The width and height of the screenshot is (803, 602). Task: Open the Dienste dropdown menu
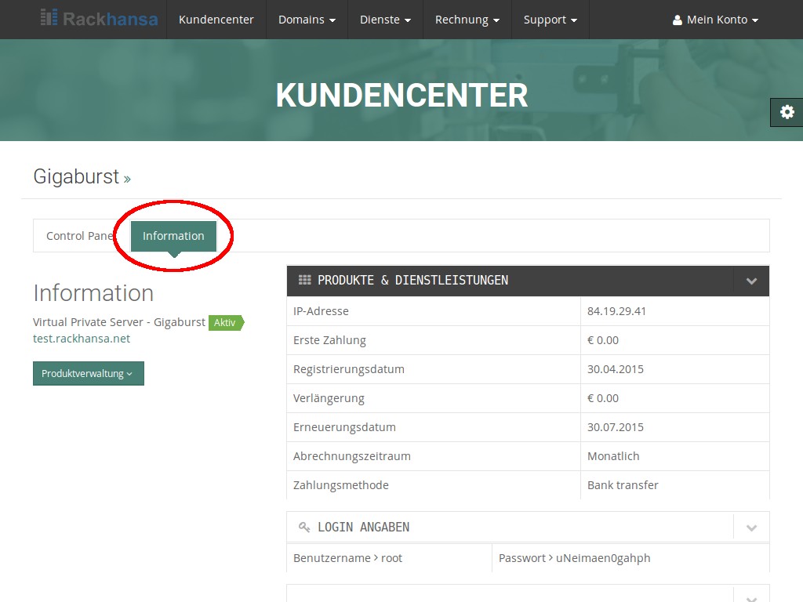point(385,20)
